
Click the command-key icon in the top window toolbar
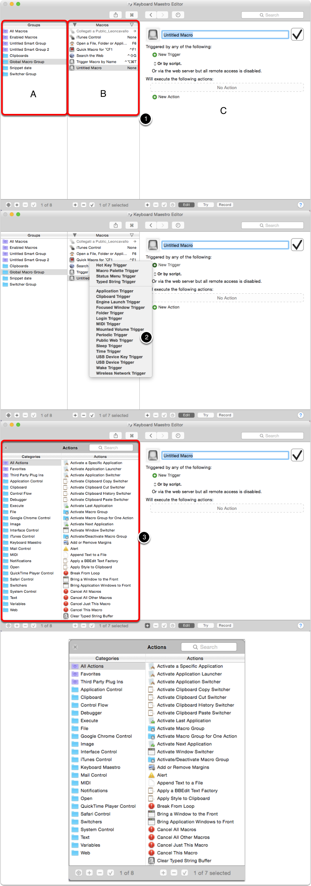[x=132, y=15]
